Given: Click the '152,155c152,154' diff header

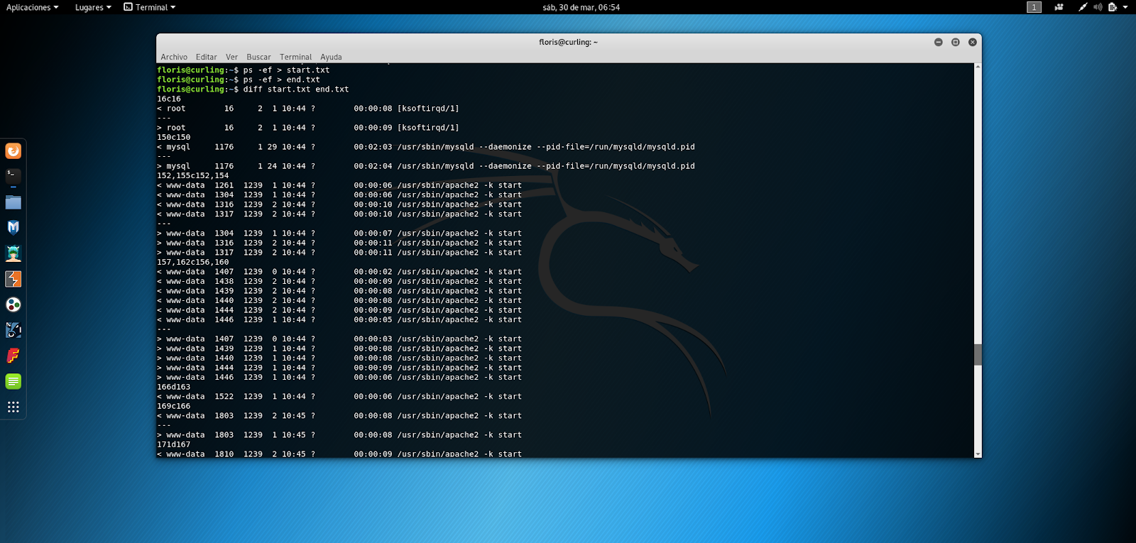Looking at the screenshot, I should click(192, 175).
